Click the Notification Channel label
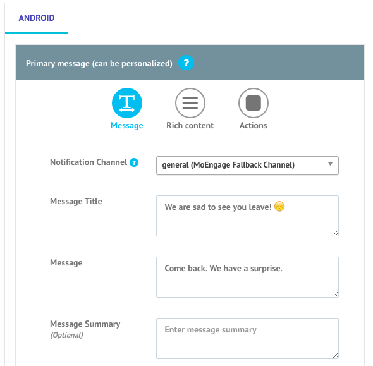The height and width of the screenshot is (366, 373). [89, 162]
